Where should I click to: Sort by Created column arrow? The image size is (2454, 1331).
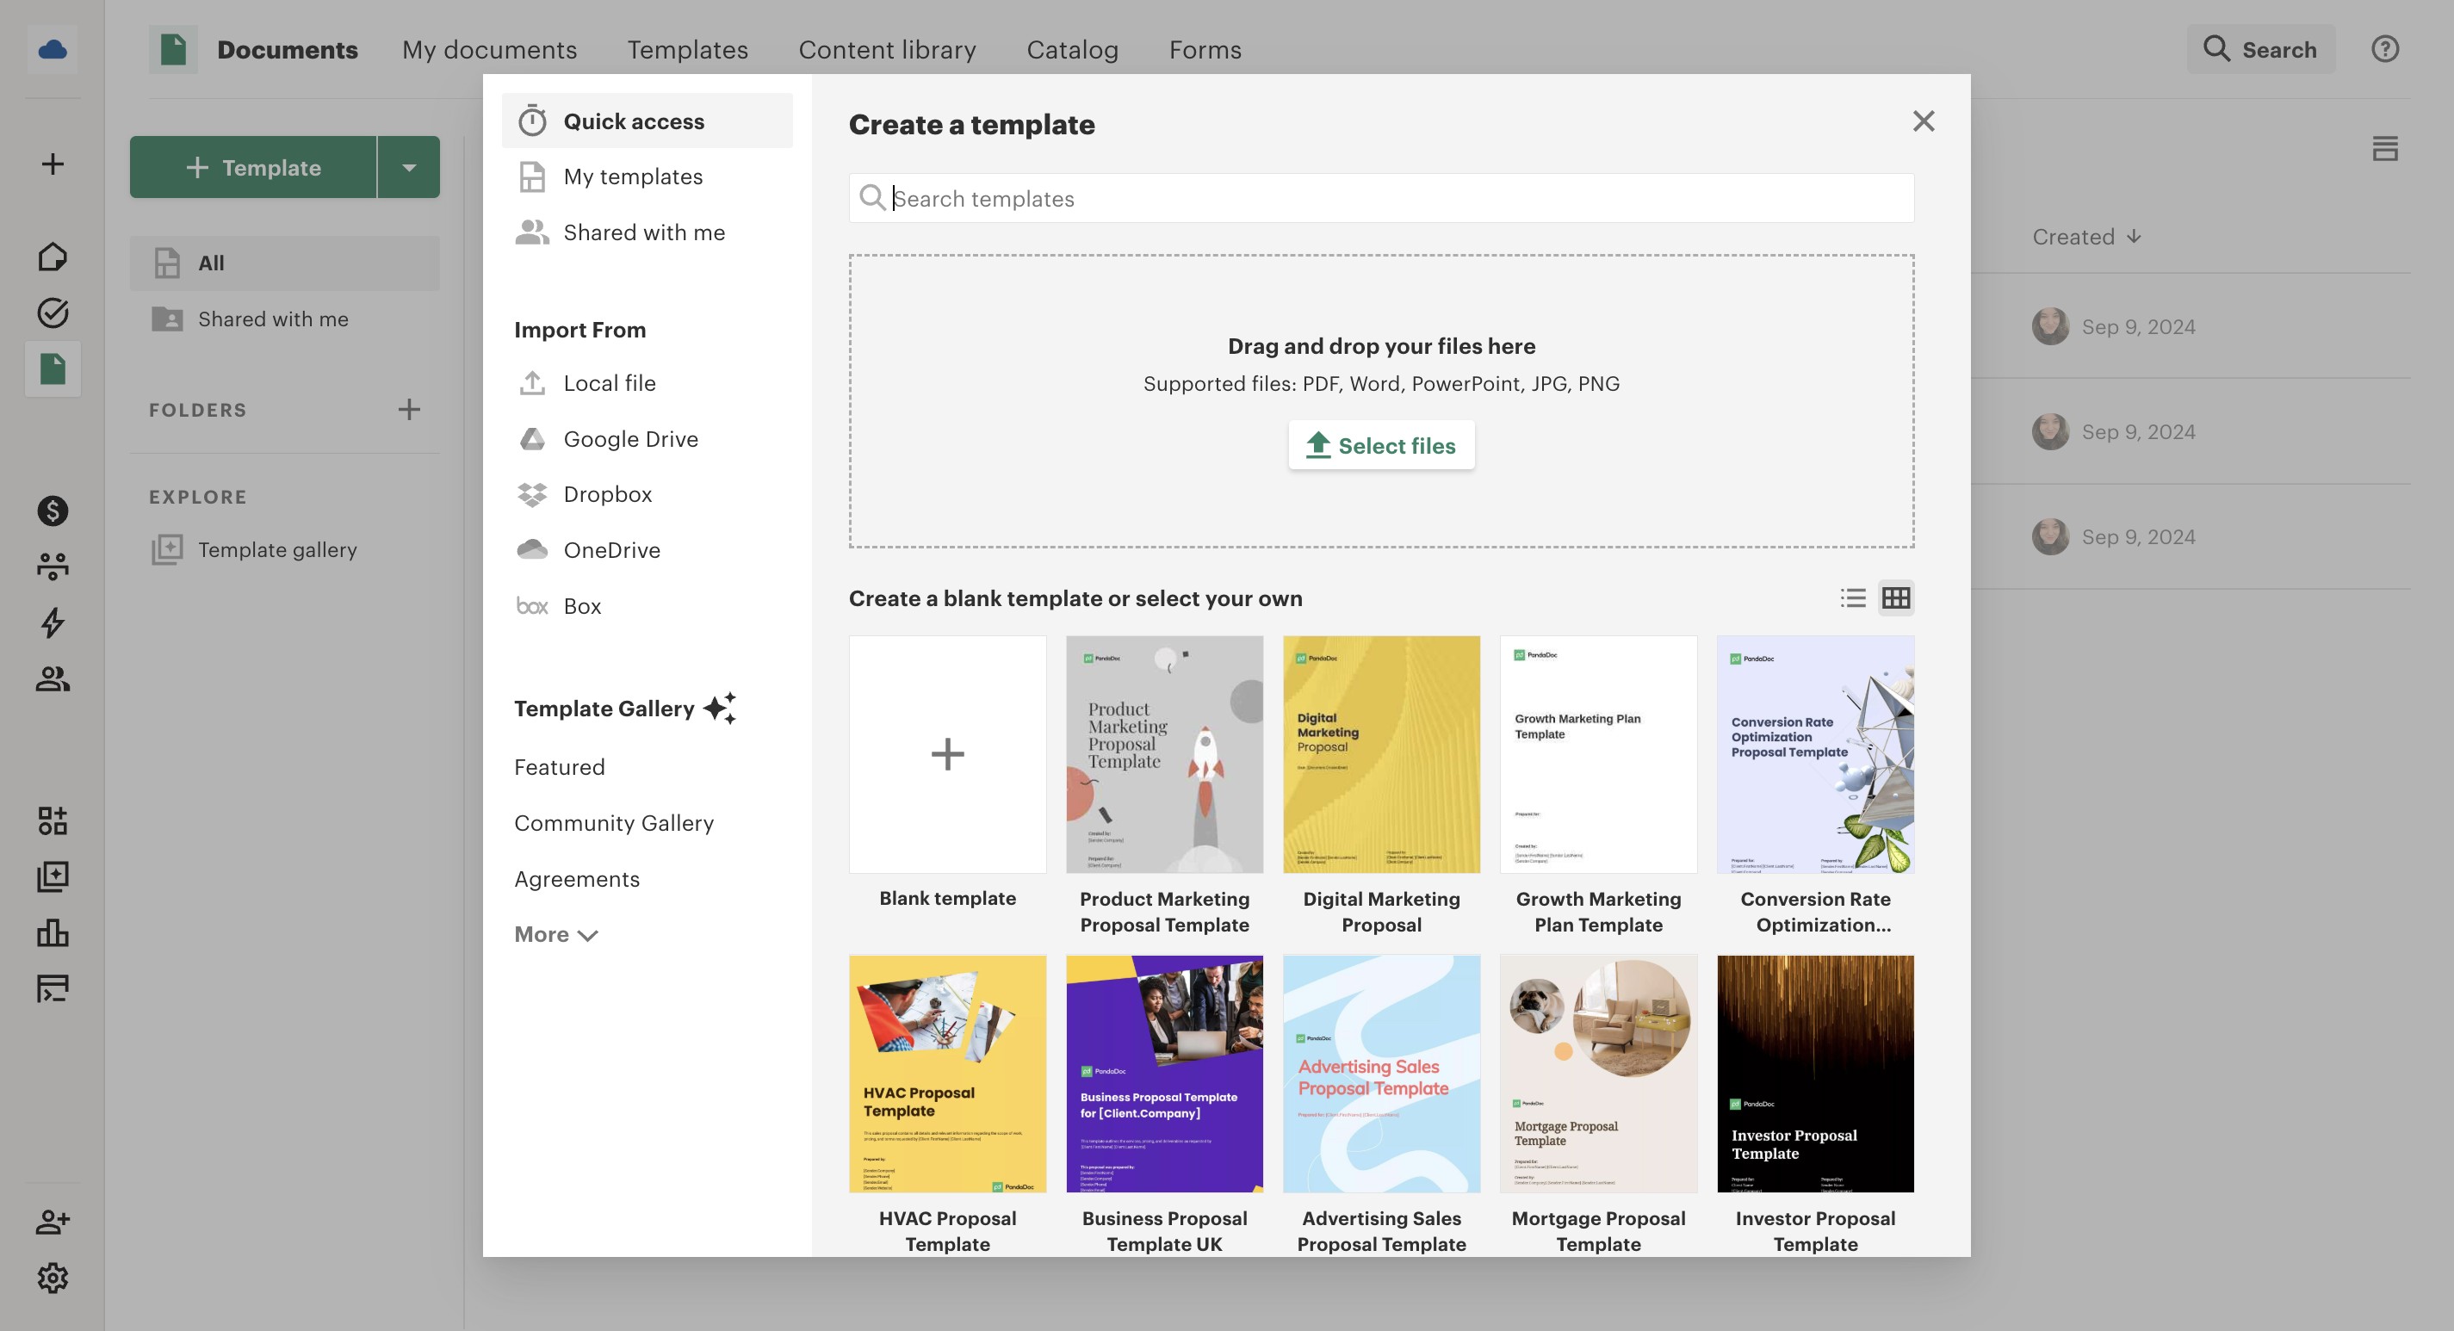(2134, 236)
